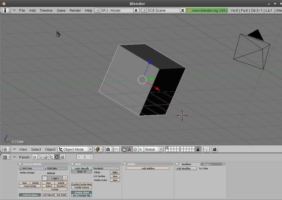
Task: Switch to the Script context icon in Panels
Action: click(x=40, y=157)
